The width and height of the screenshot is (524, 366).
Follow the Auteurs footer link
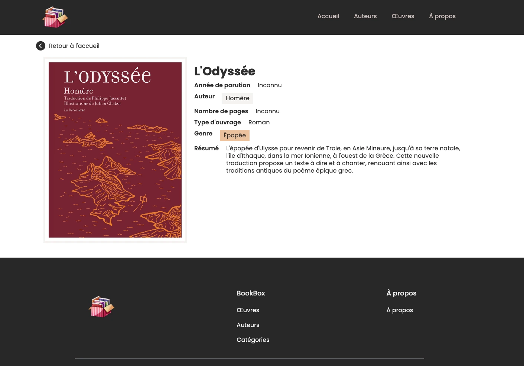pyautogui.click(x=248, y=325)
